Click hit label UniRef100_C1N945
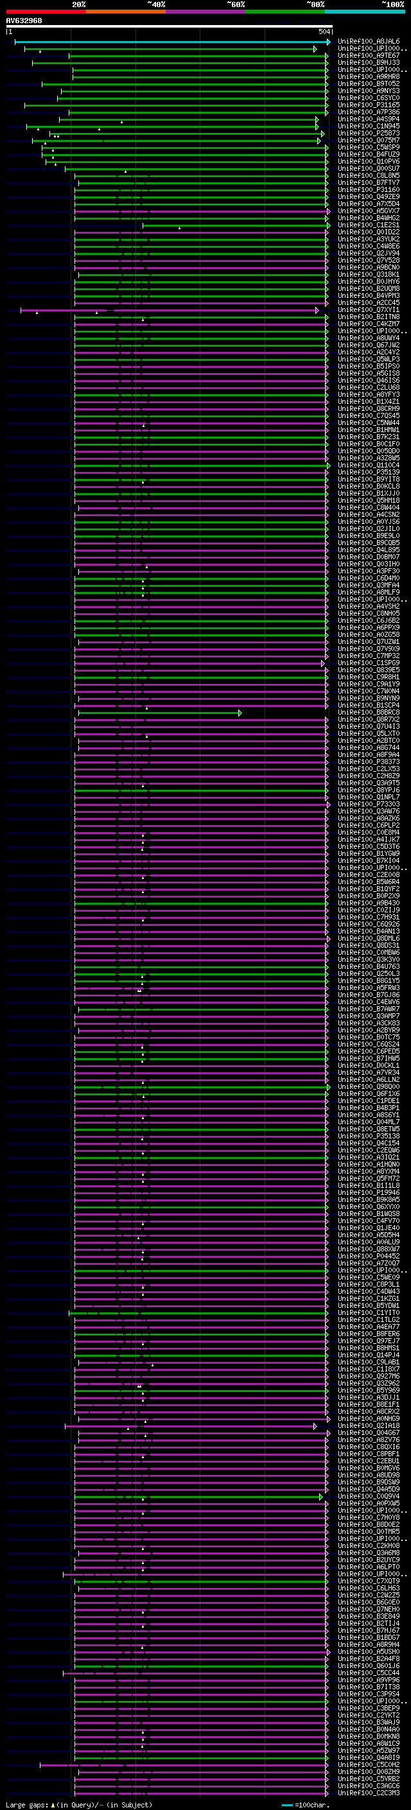This screenshot has width=411, height=1810. point(368,126)
